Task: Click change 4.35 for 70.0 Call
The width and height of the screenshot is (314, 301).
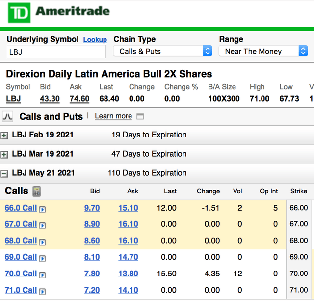Action: coord(212,274)
